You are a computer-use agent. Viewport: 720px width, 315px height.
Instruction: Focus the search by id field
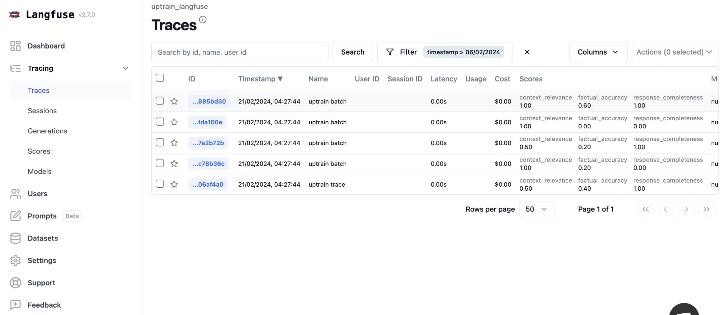click(240, 52)
